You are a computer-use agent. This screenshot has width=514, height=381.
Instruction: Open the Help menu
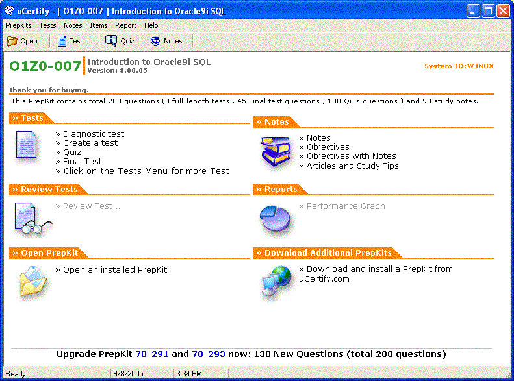151,25
